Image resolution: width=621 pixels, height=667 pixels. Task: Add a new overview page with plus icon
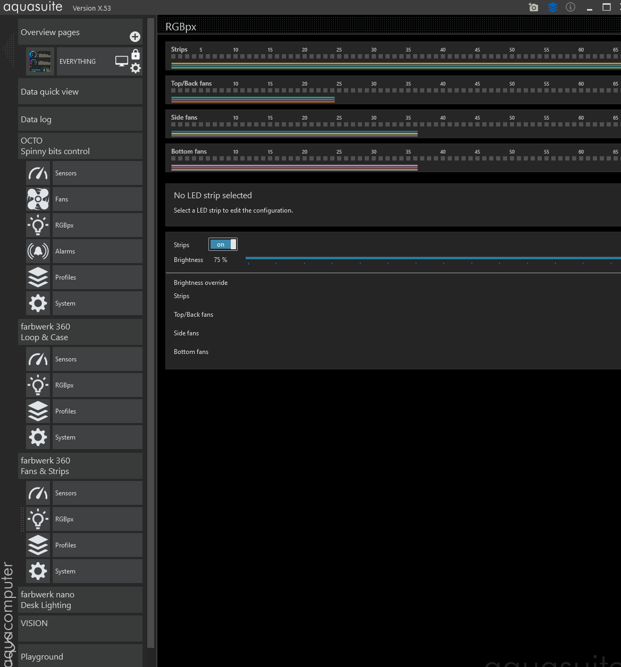click(x=135, y=37)
